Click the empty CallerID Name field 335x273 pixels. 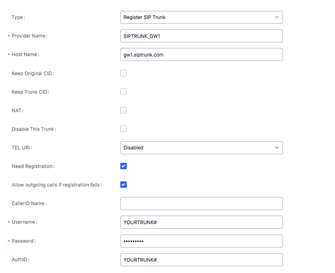(201, 204)
